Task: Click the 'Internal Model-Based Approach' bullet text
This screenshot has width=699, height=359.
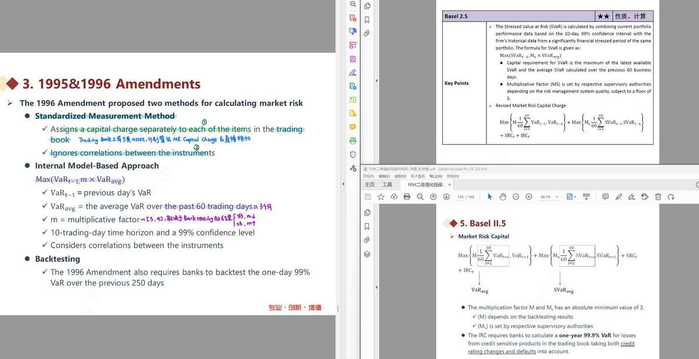Action: tap(97, 166)
